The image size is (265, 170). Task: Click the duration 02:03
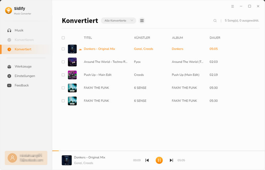coord(214,62)
